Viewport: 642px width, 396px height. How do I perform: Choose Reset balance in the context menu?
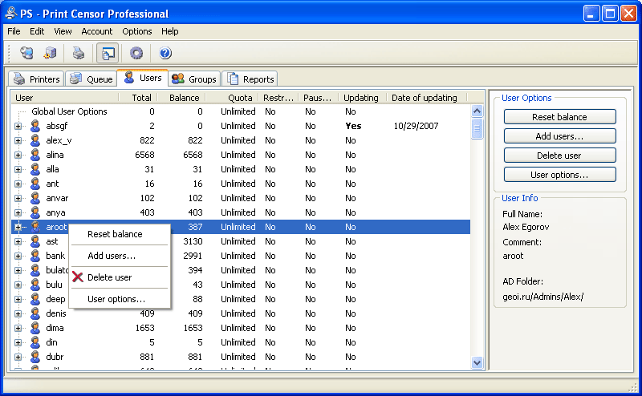[120, 234]
